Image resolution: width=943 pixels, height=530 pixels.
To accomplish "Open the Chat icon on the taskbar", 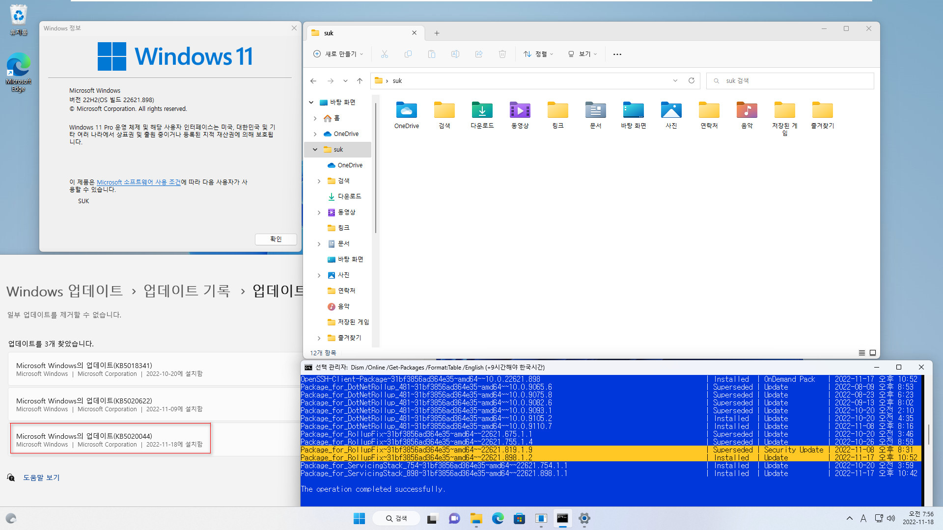I will [454, 518].
